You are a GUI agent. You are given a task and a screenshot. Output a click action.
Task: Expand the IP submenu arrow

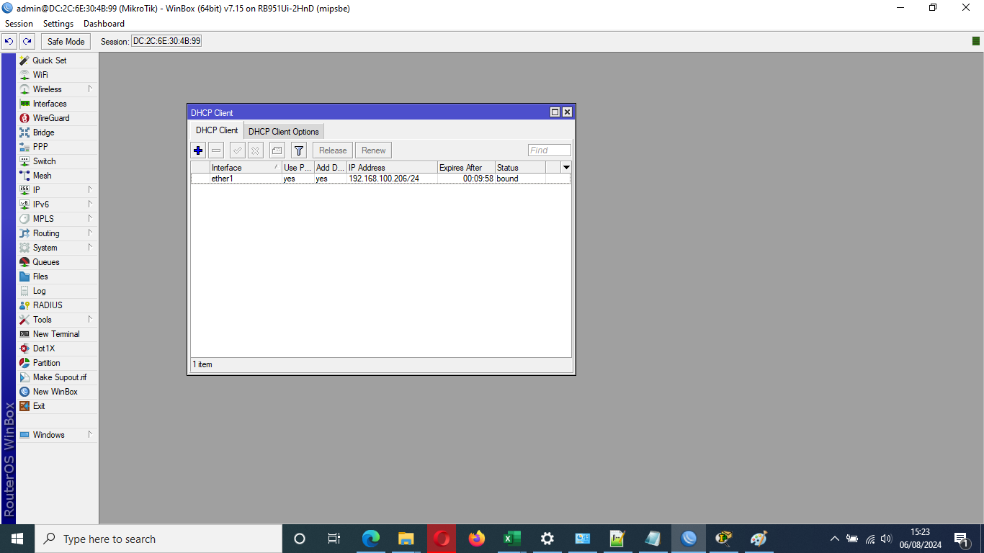(x=90, y=190)
